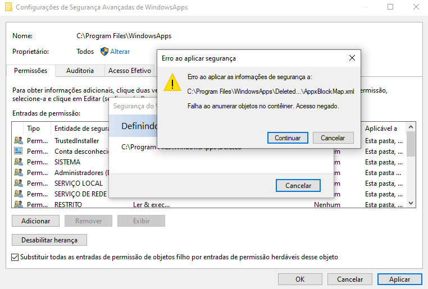
Task: Click the Adicionar button
Action: click(35, 221)
